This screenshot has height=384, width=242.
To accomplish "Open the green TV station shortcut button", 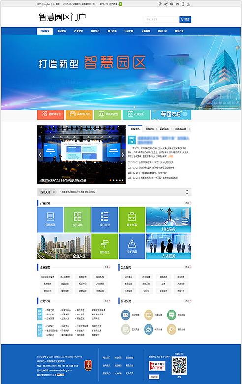I will (108, 114).
